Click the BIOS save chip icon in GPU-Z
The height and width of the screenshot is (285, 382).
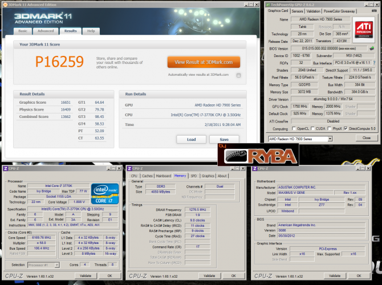tap(372, 48)
